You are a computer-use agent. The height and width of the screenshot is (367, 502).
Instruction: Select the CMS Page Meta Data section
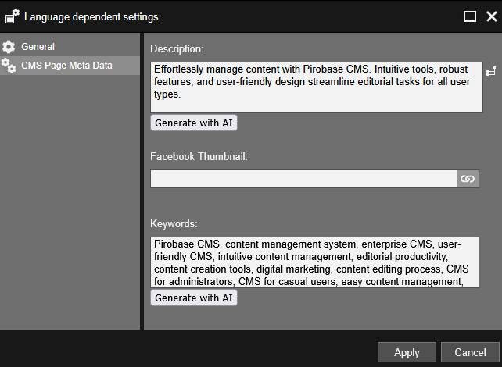(66, 66)
